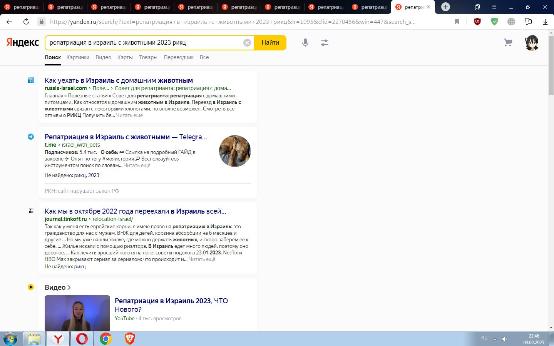Click the browser URL address field
The height and width of the screenshot is (346, 554).
click(x=233, y=22)
